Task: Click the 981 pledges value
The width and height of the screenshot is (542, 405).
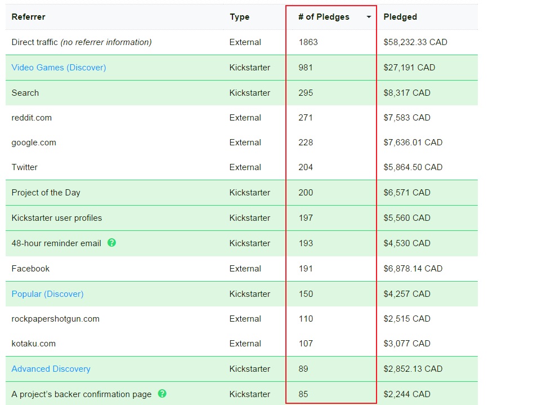Action: (x=306, y=68)
